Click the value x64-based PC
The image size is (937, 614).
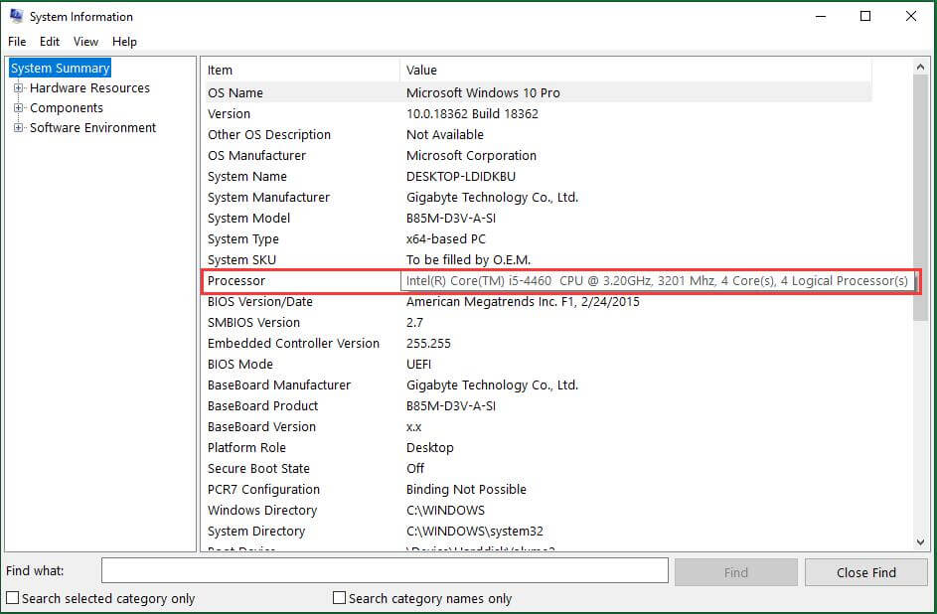coord(446,238)
